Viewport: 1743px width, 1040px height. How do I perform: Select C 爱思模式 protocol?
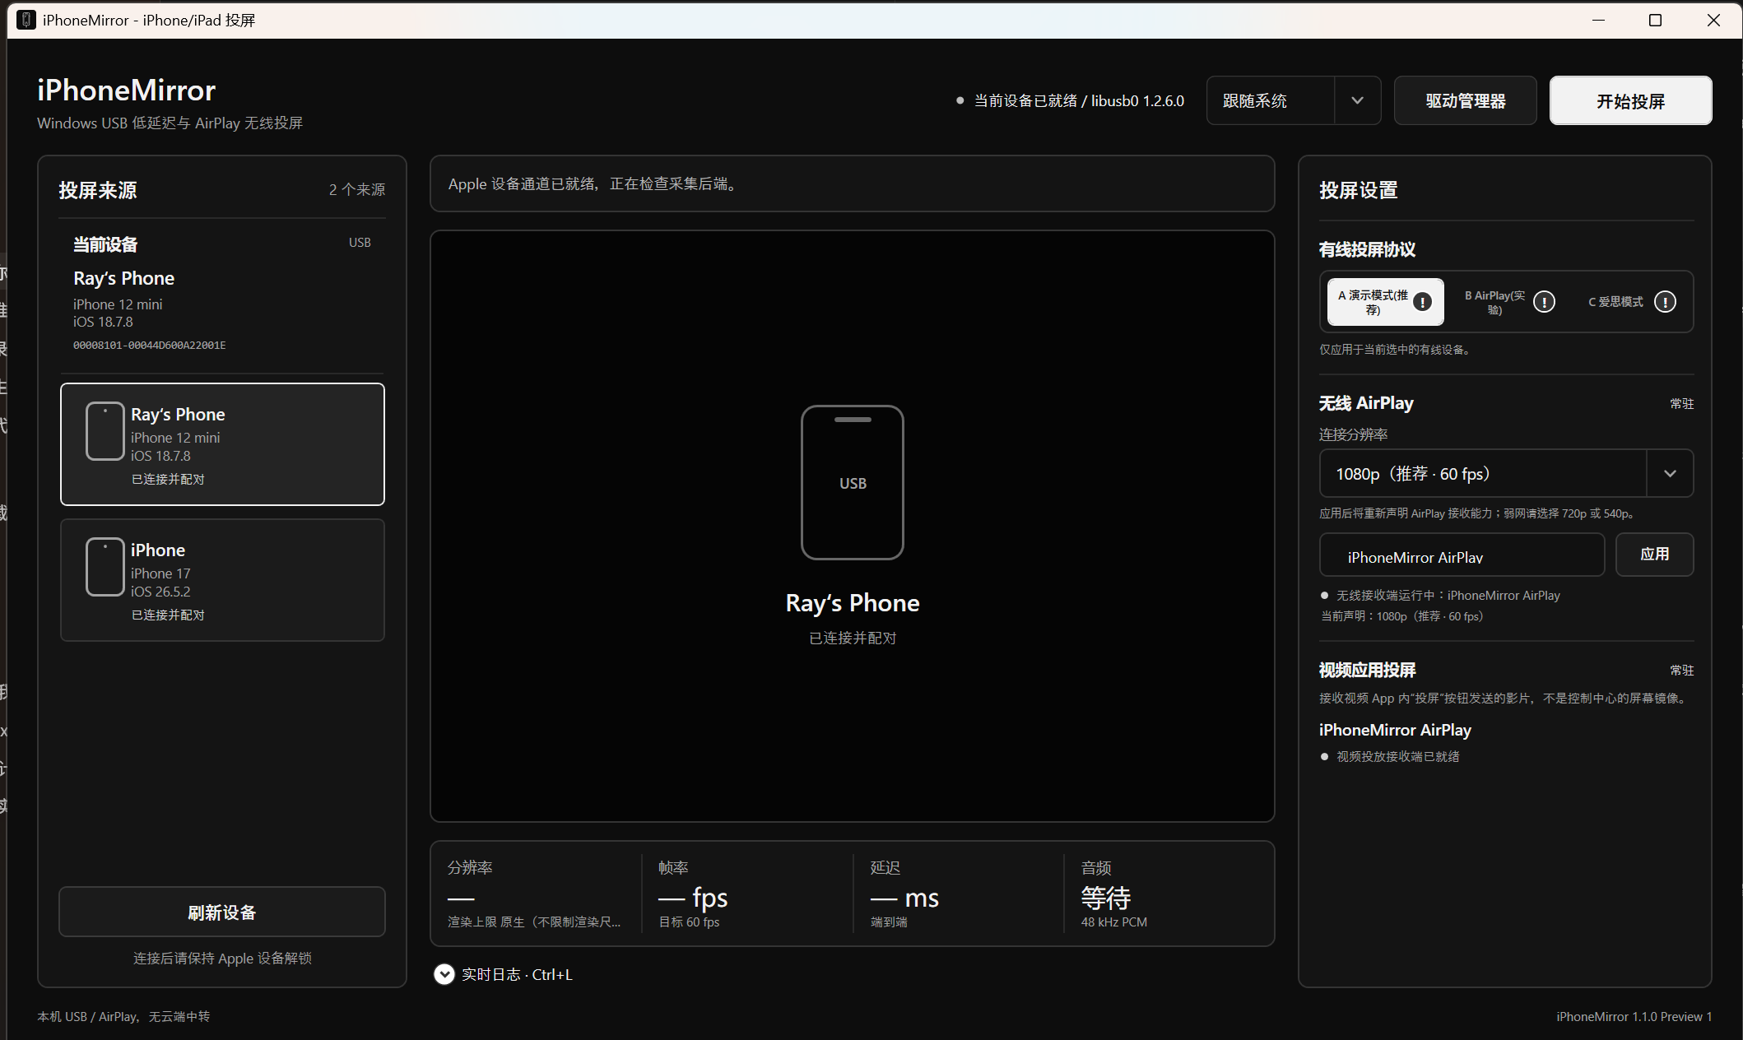pos(1629,302)
